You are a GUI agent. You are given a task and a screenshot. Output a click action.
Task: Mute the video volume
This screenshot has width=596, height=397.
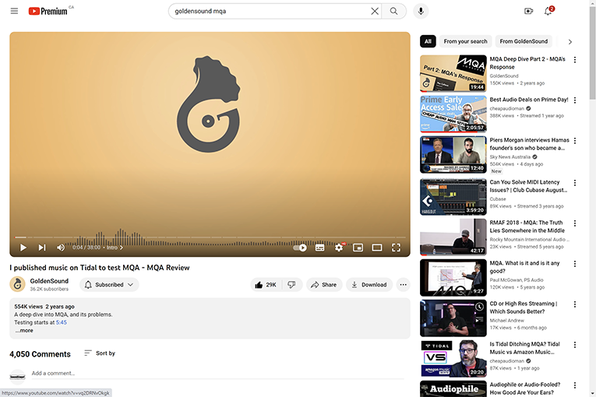tap(61, 248)
